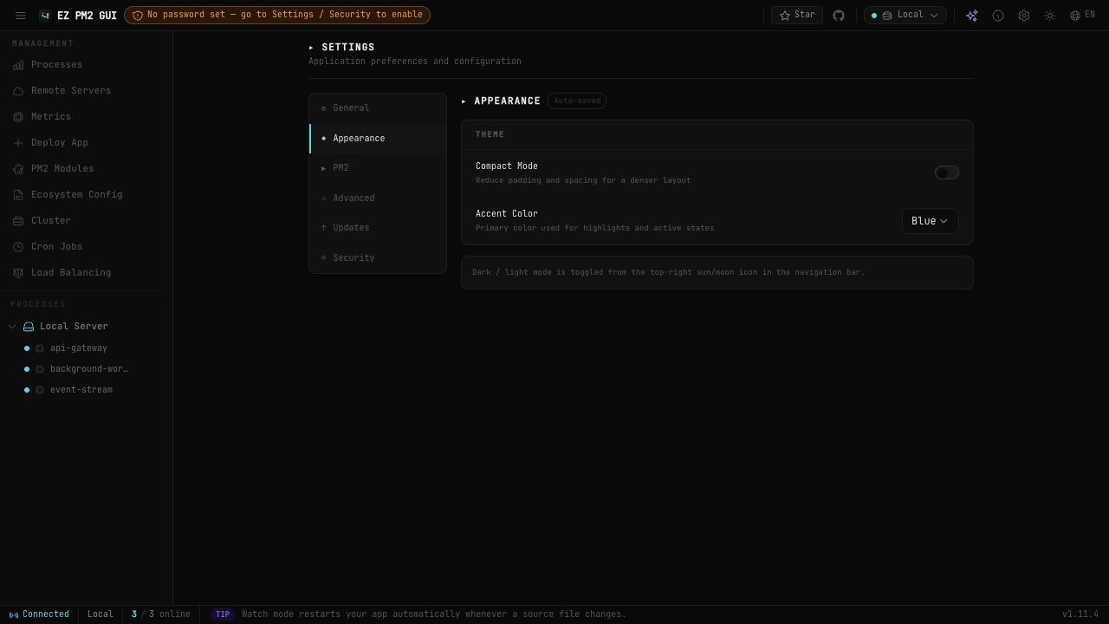This screenshot has height=624, width=1109.
Task: Open the settings gear icon in navbar
Action: pyautogui.click(x=1024, y=16)
